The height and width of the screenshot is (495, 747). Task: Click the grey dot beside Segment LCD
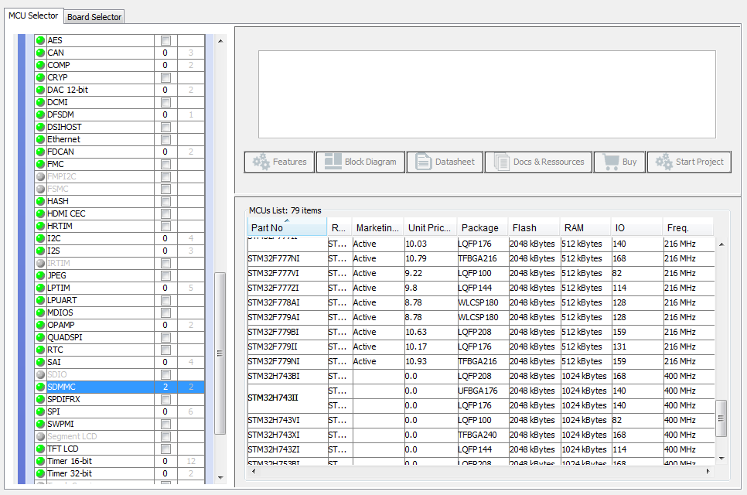(x=40, y=437)
